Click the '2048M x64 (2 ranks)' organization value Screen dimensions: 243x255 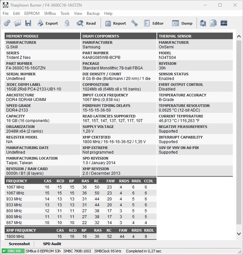pyautogui.click(x=25, y=131)
